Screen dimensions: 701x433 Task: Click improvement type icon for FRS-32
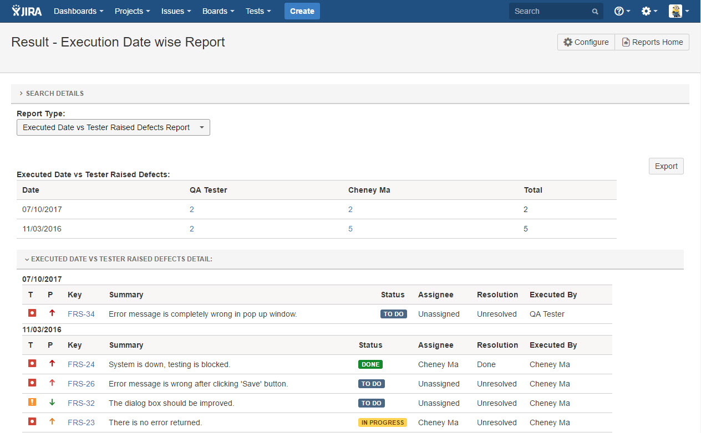coord(32,403)
